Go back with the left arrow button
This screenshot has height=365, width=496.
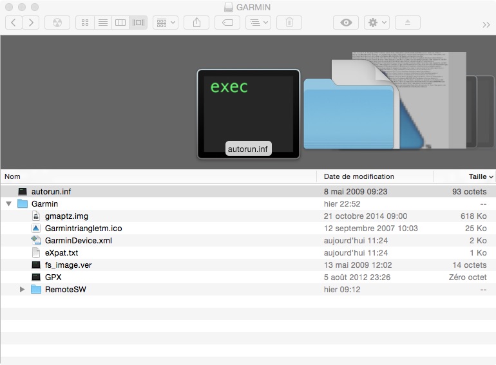tap(14, 23)
